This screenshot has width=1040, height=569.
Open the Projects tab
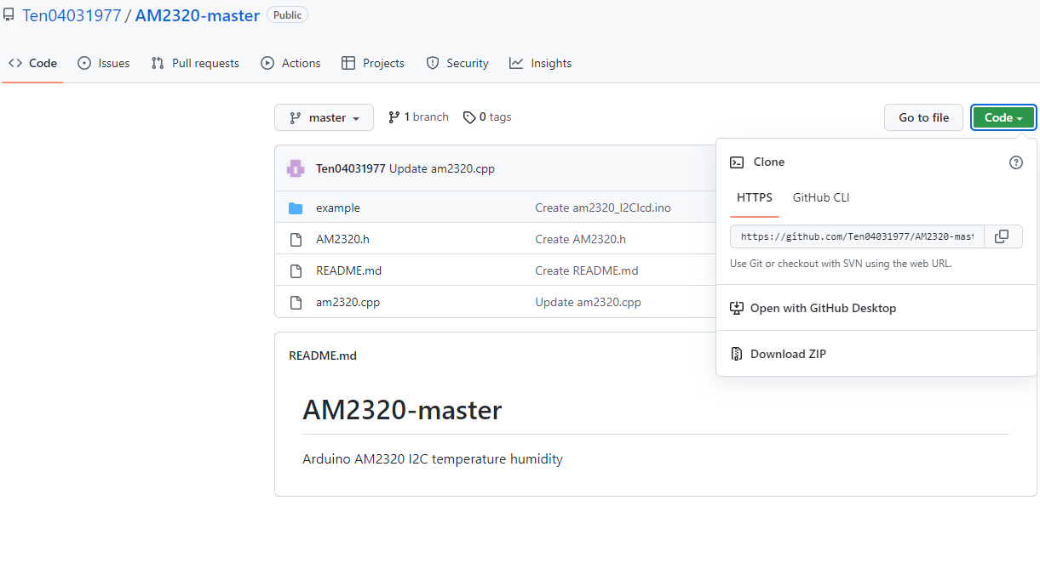[373, 63]
